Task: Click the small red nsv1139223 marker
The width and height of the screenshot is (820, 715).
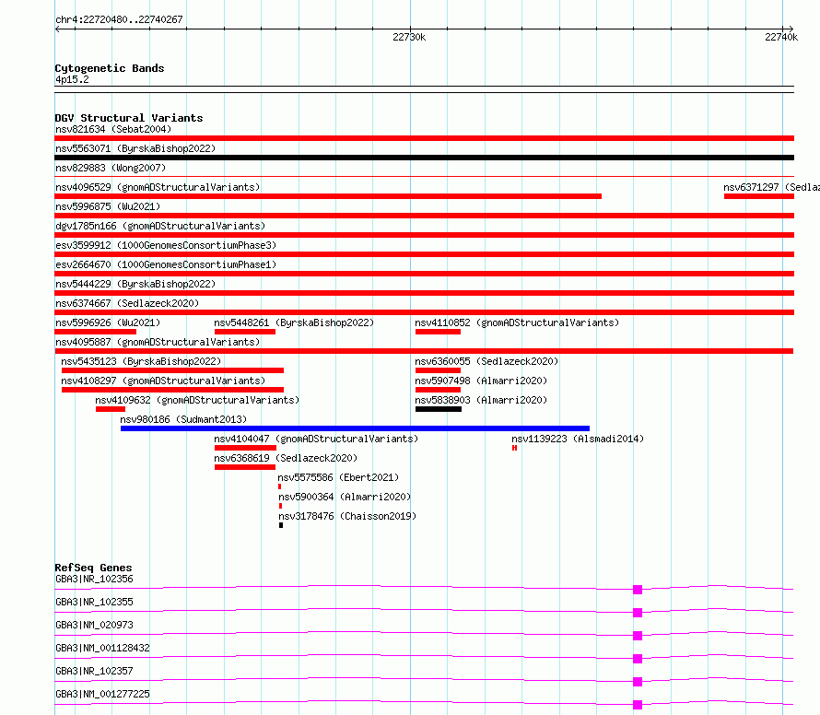Action: [x=515, y=448]
